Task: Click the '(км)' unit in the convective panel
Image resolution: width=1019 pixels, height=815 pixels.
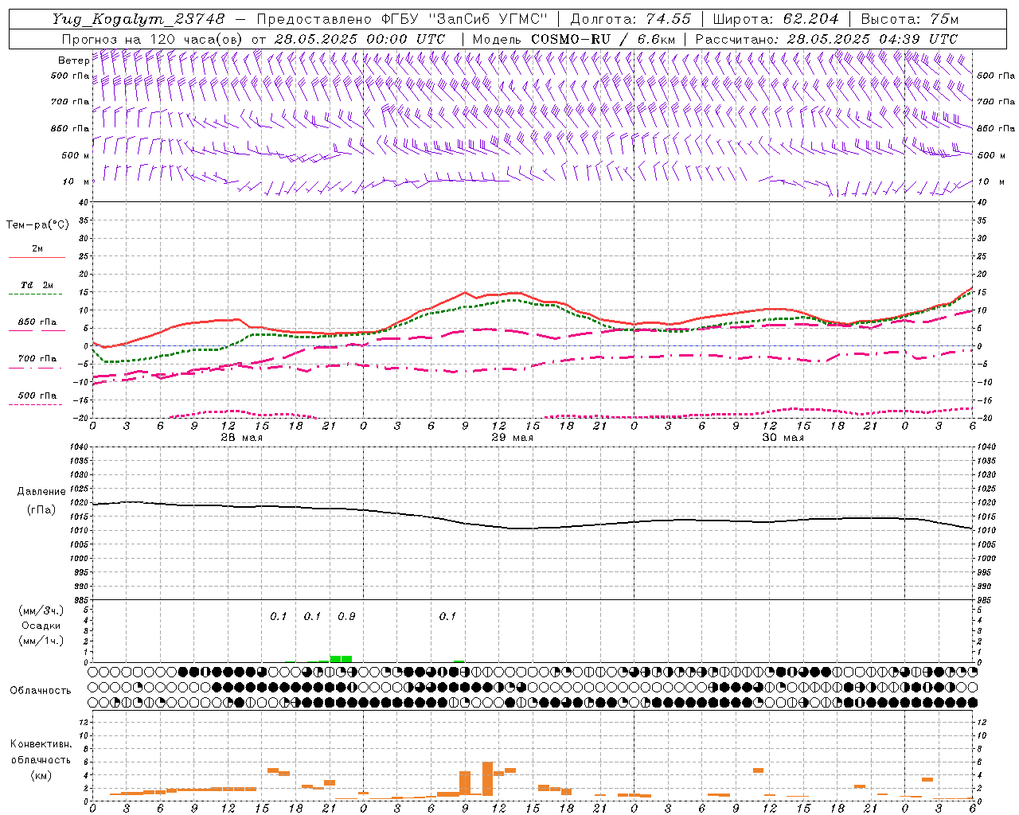Action: point(41,775)
